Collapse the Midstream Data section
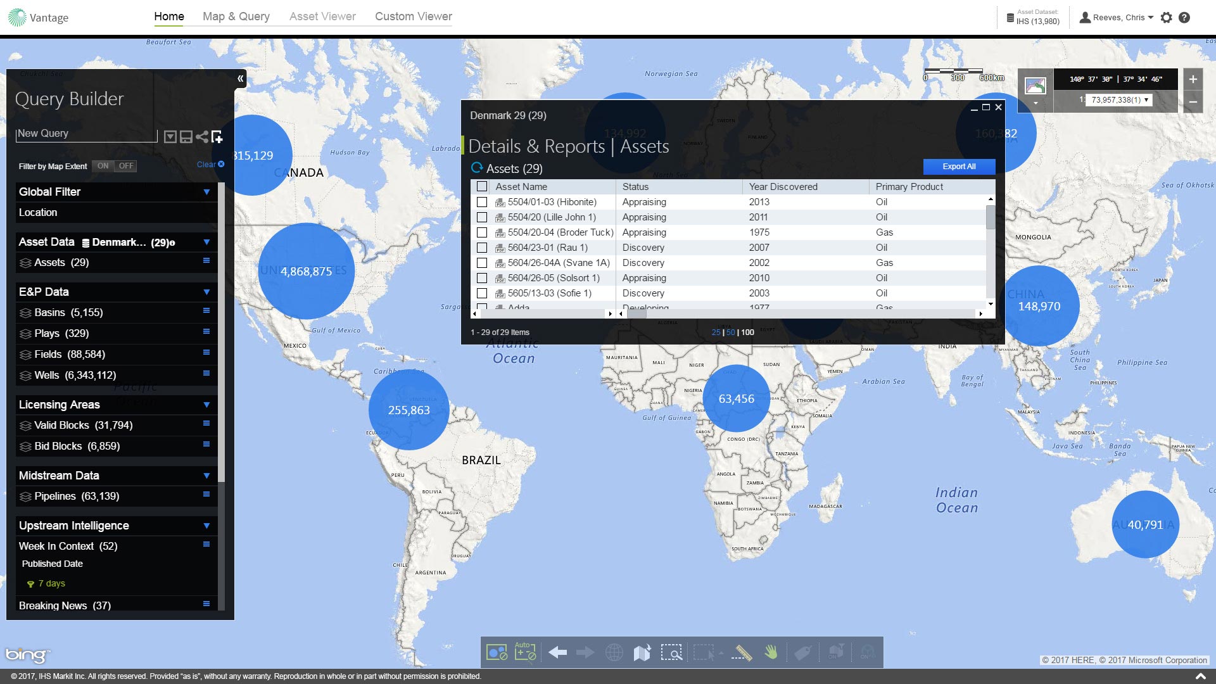The height and width of the screenshot is (684, 1216). [x=206, y=476]
